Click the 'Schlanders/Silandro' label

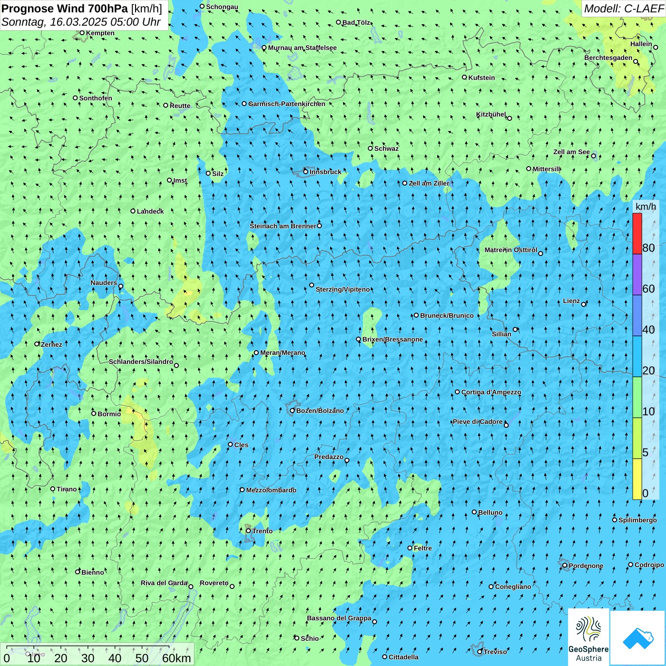pyautogui.click(x=141, y=362)
